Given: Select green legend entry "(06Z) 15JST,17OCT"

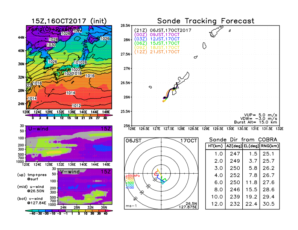Looking at the screenshot, I should click(x=157, y=43).
